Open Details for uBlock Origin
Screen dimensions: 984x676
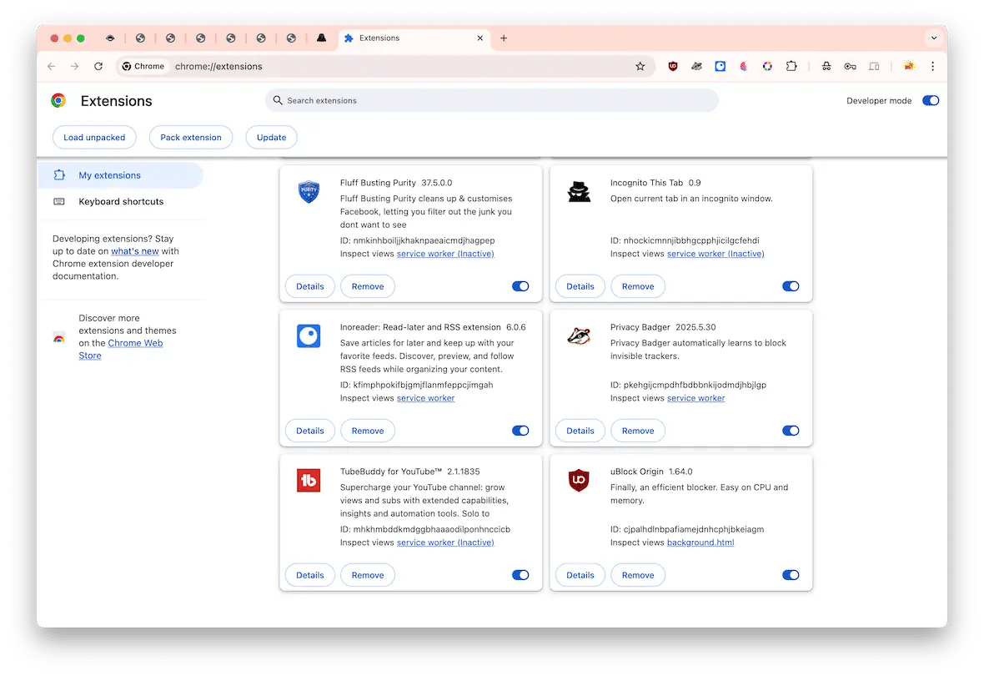coord(580,576)
